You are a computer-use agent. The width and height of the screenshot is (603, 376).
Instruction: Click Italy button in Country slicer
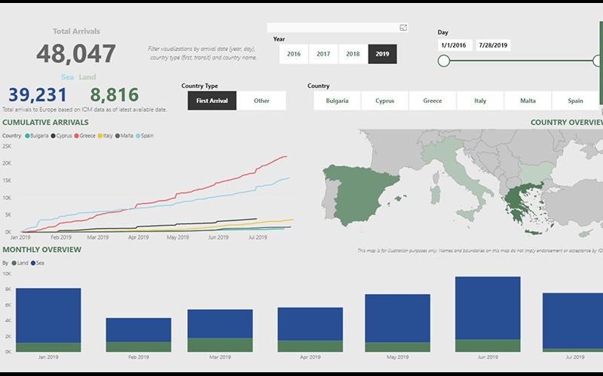coord(480,101)
